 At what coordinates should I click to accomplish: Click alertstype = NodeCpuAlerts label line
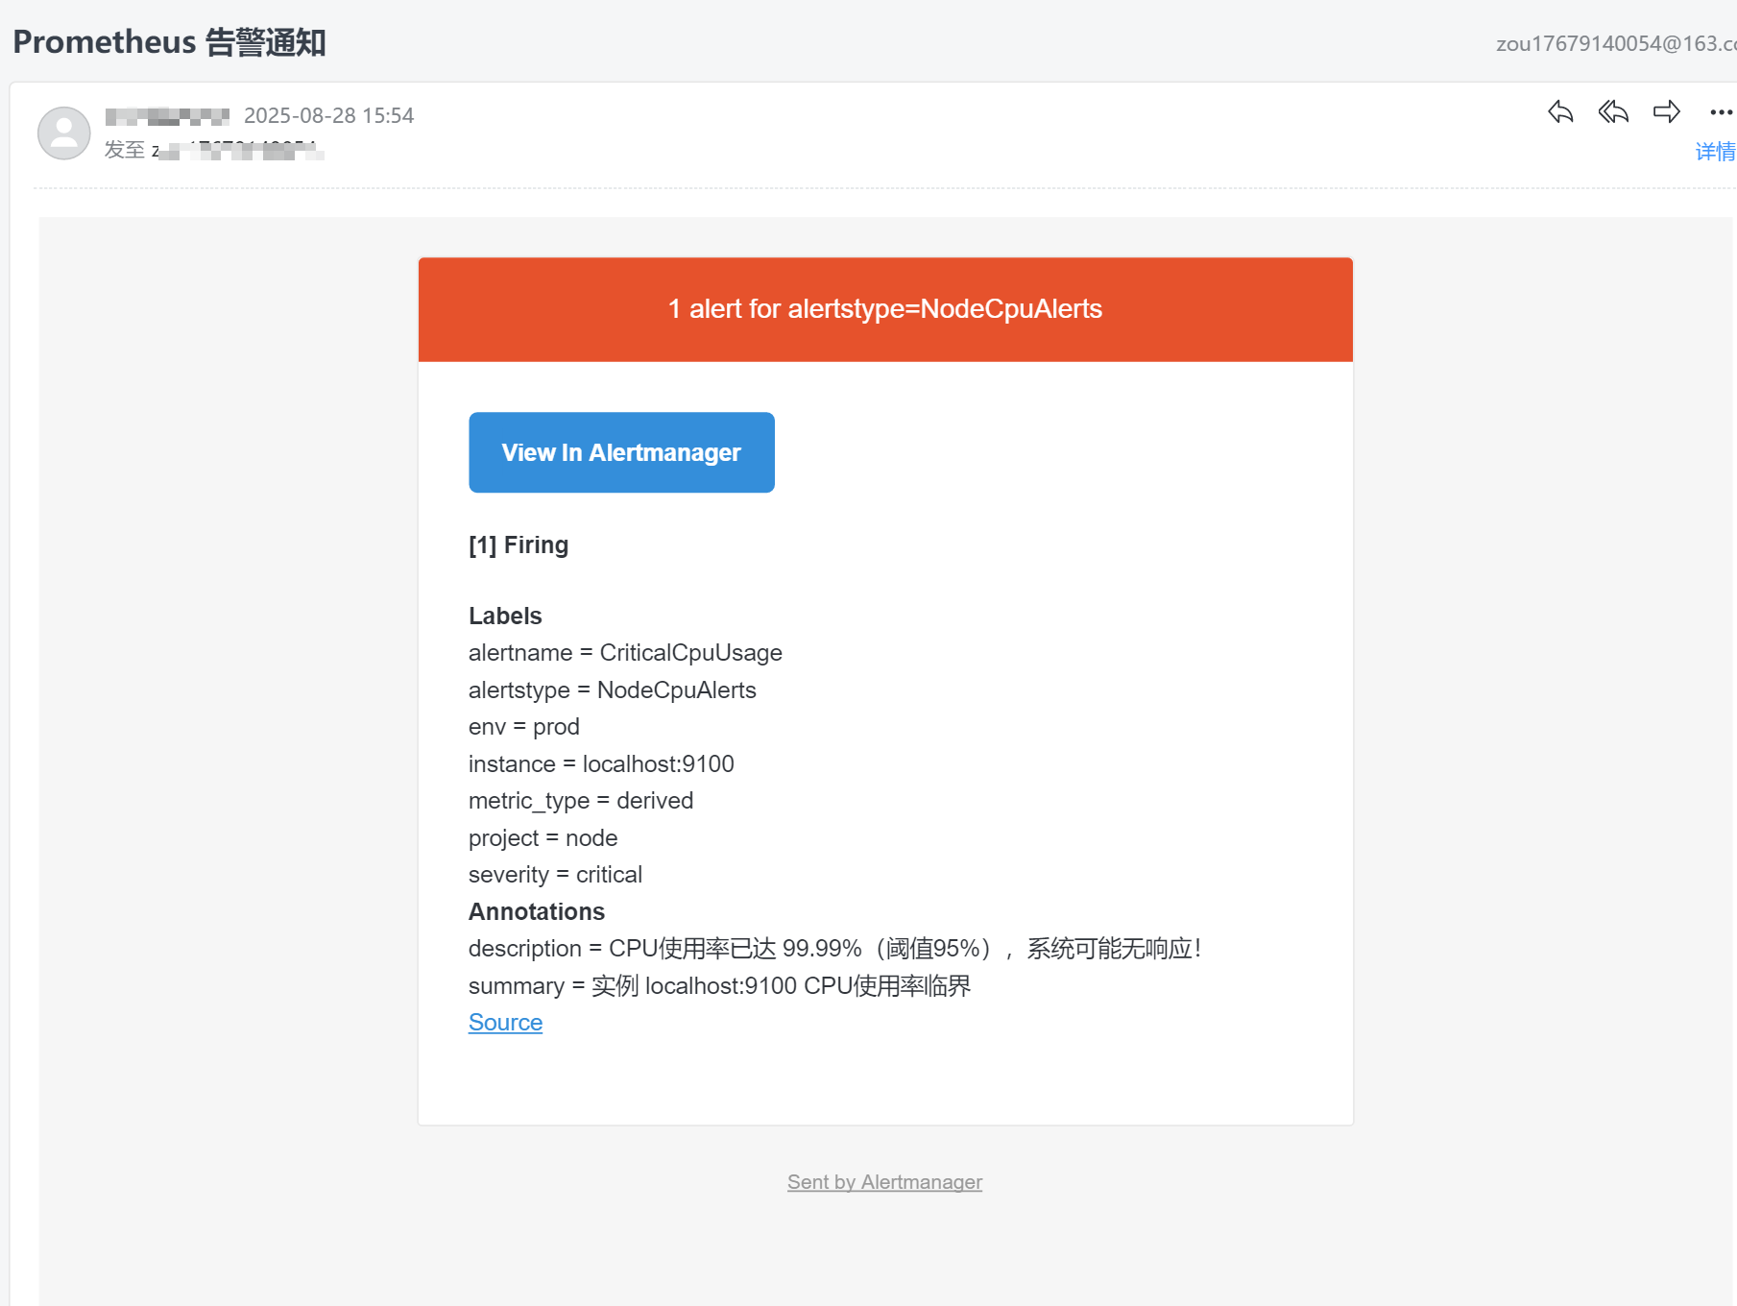(612, 690)
